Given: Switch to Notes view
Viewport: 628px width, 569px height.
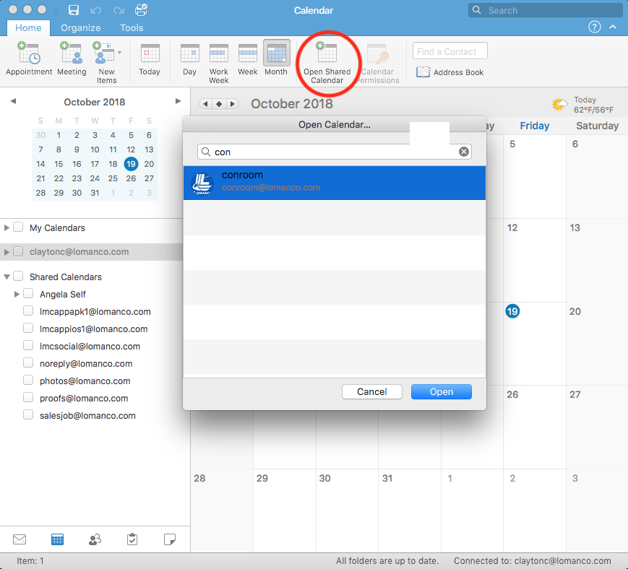Looking at the screenshot, I should (x=170, y=539).
